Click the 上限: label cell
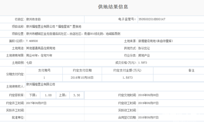This screenshot has height=123, width=204. click(x=63, y=95)
